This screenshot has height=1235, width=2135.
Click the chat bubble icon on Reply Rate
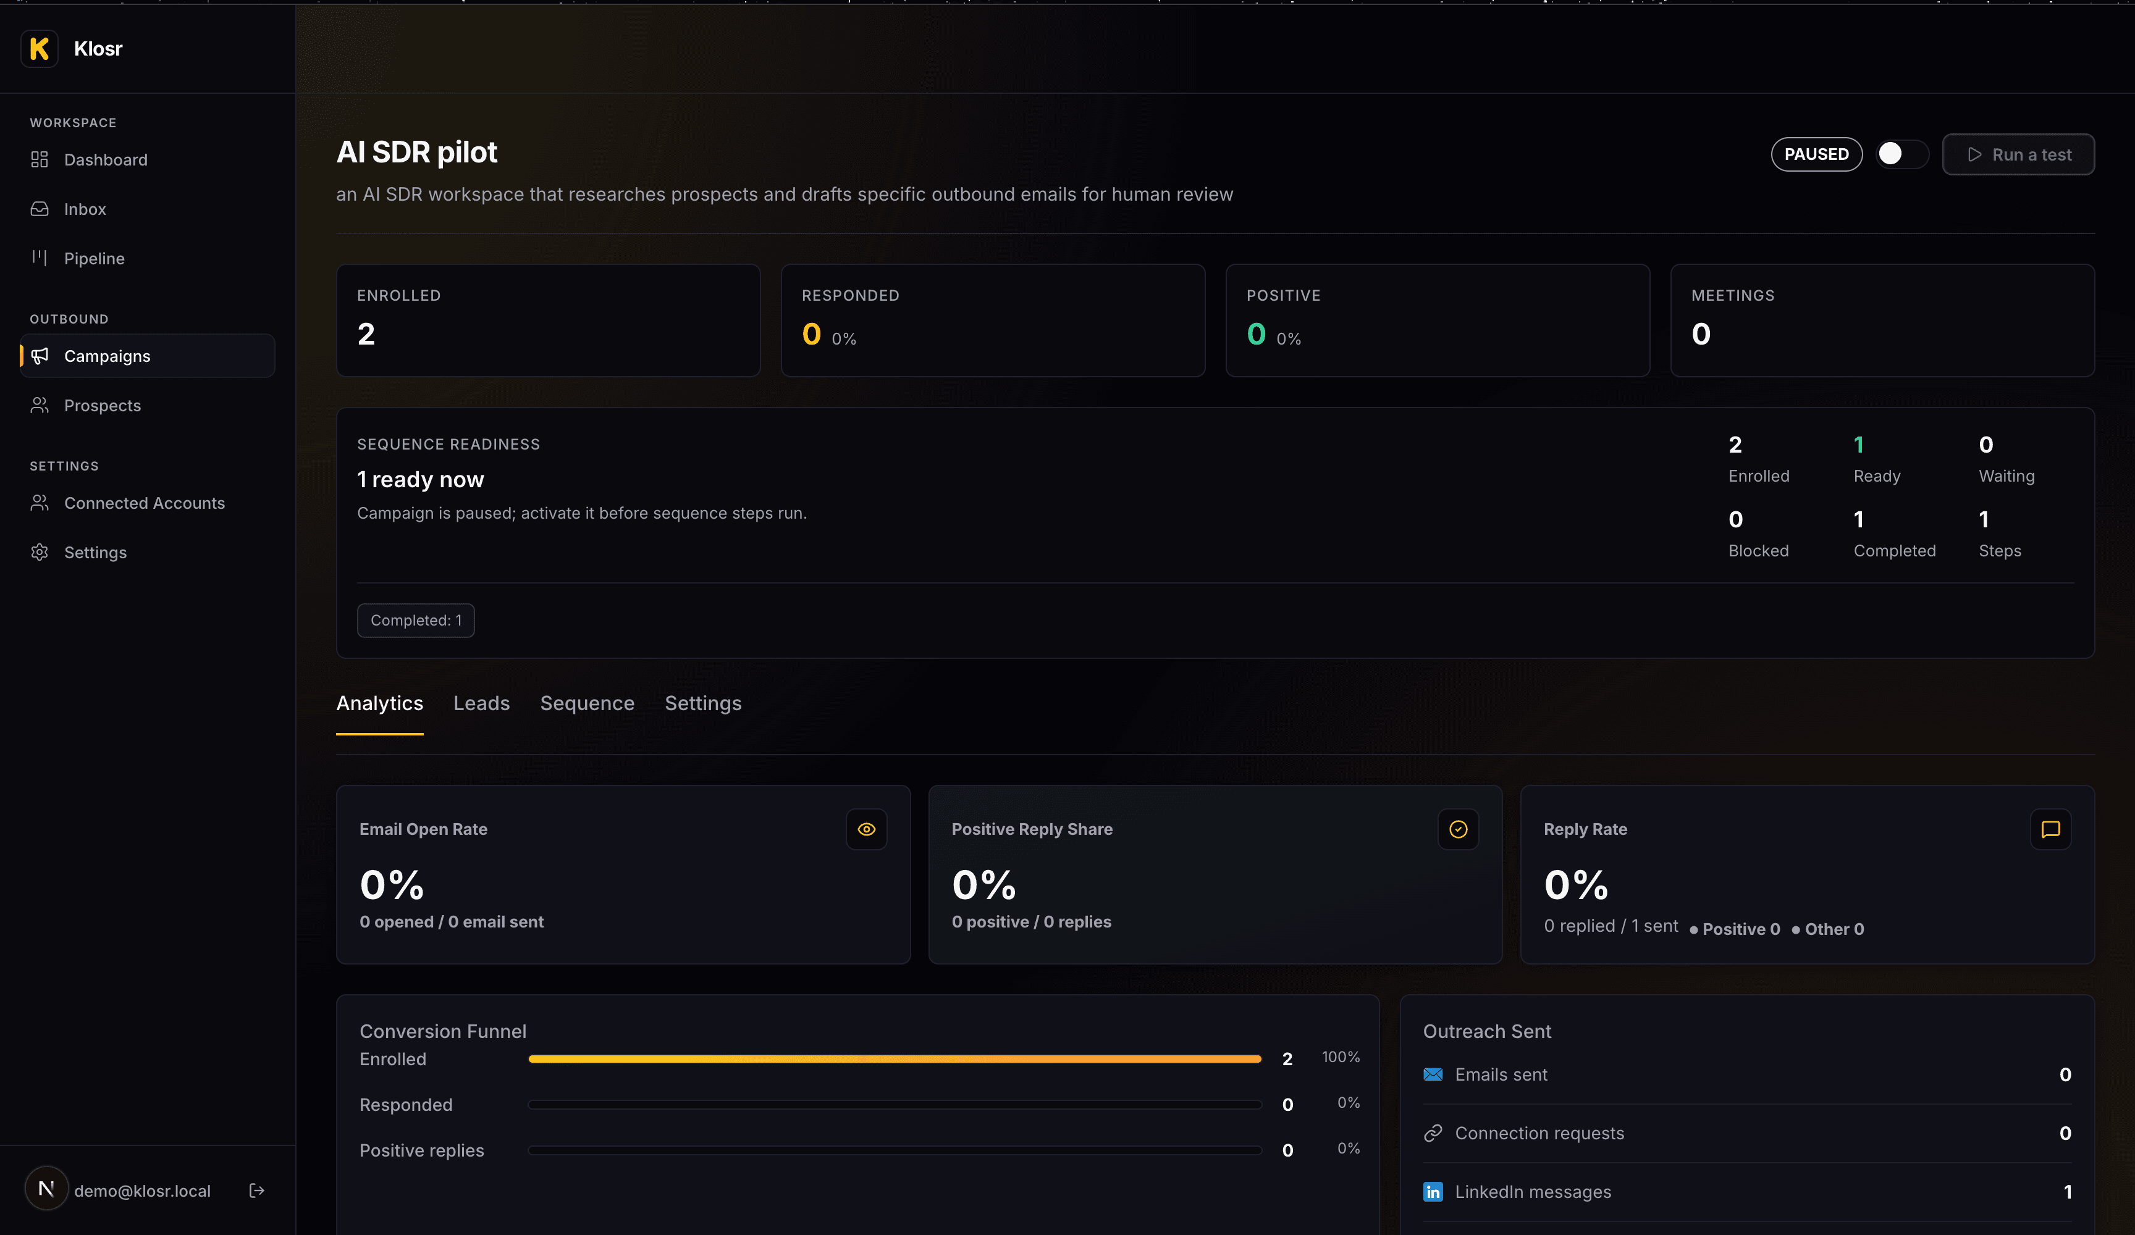2050,829
